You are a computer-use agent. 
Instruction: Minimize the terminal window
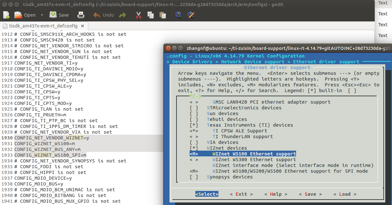(x=175, y=48)
